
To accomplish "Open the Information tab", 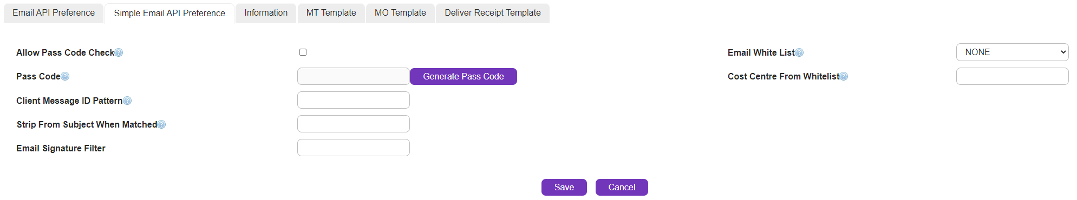I will coord(266,13).
